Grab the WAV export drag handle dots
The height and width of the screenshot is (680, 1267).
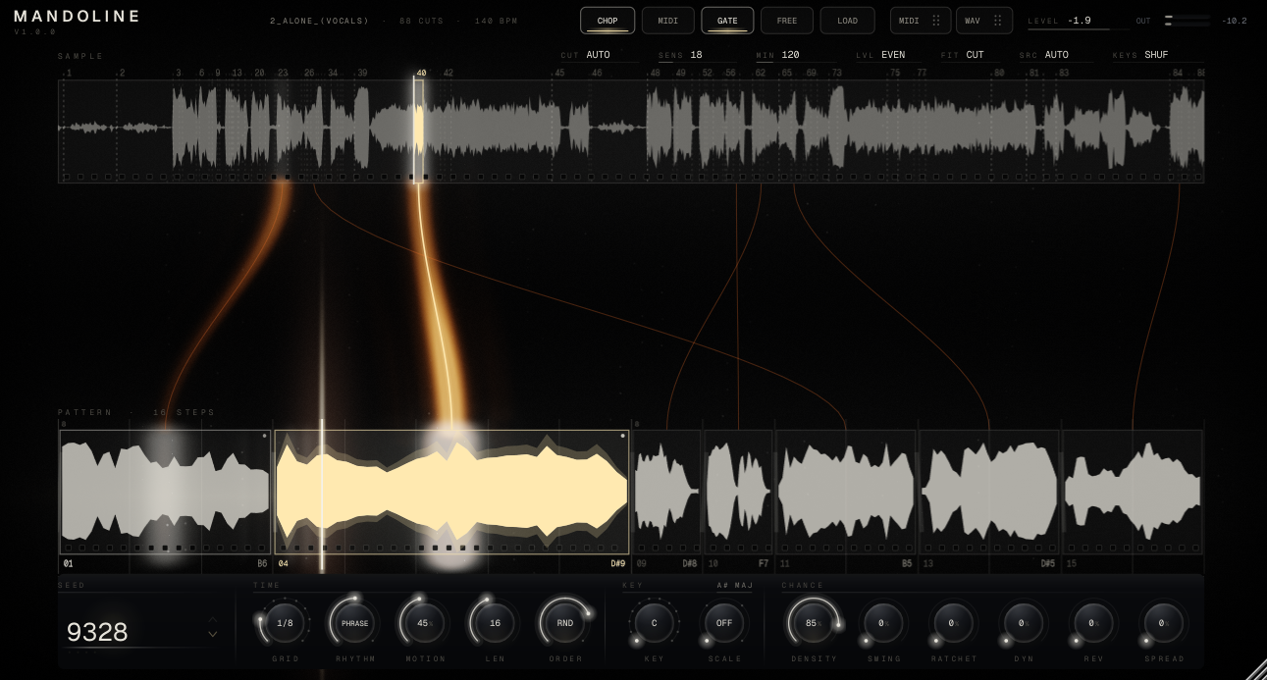pos(998,21)
